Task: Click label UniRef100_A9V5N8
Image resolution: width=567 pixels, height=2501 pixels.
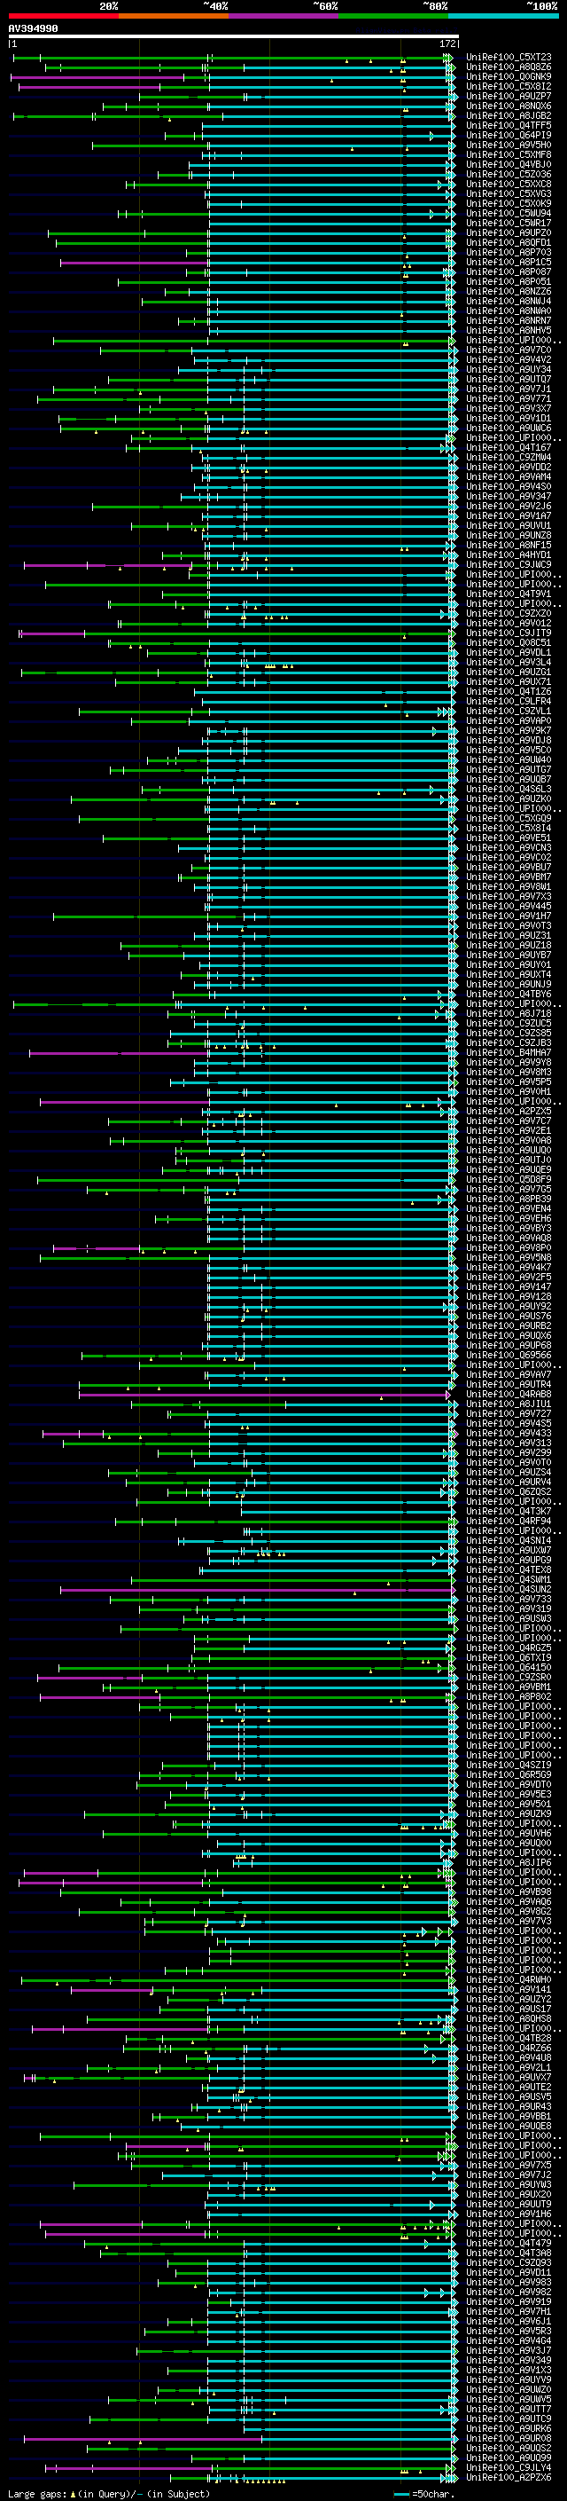Action: coord(509,1257)
